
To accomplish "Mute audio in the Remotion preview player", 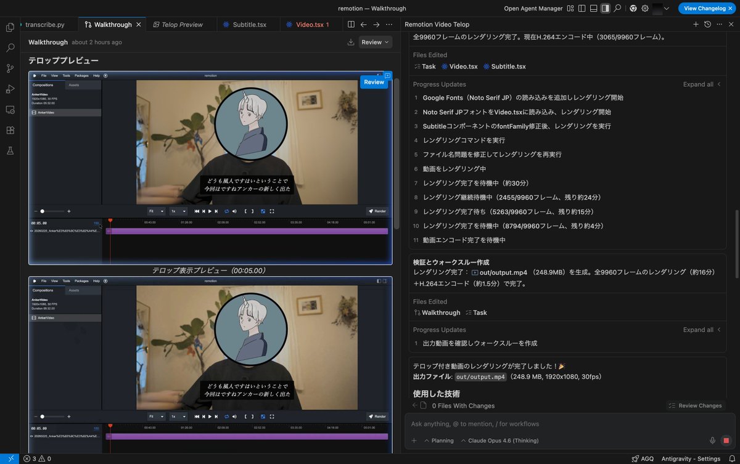I will [x=234, y=211].
